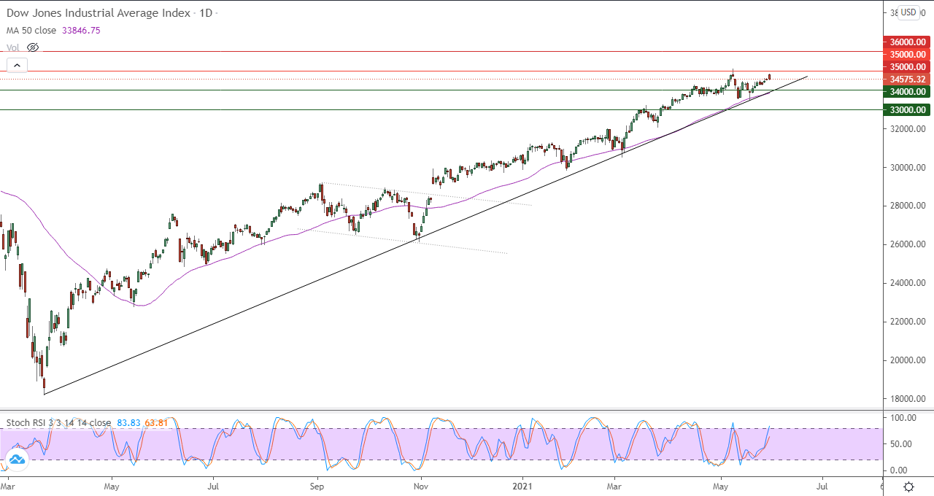Toggle visibility eye next to Vol
The width and height of the screenshot is (934, 496).
tap(32, 47)
